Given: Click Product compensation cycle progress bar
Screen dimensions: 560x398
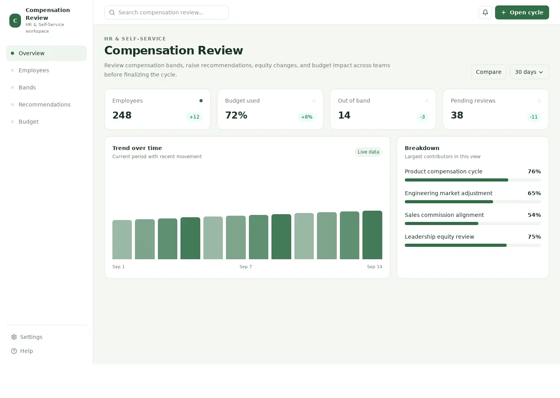Looking at the screenshot, I should [x=473, y=180].
